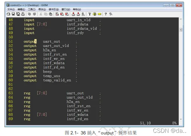Click 'reg' keyword on line 63

pos(27,93)
